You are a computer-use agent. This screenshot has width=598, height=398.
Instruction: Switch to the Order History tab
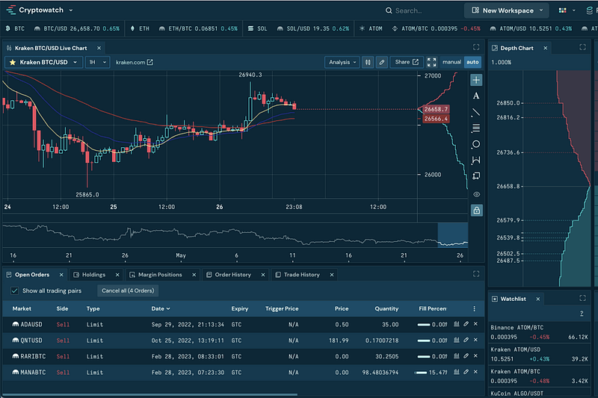(232, 275)
